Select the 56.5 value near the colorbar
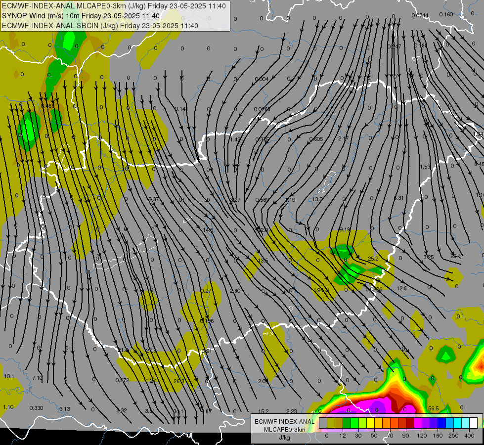This screenshot has width=484, height=445. [434, 408]
